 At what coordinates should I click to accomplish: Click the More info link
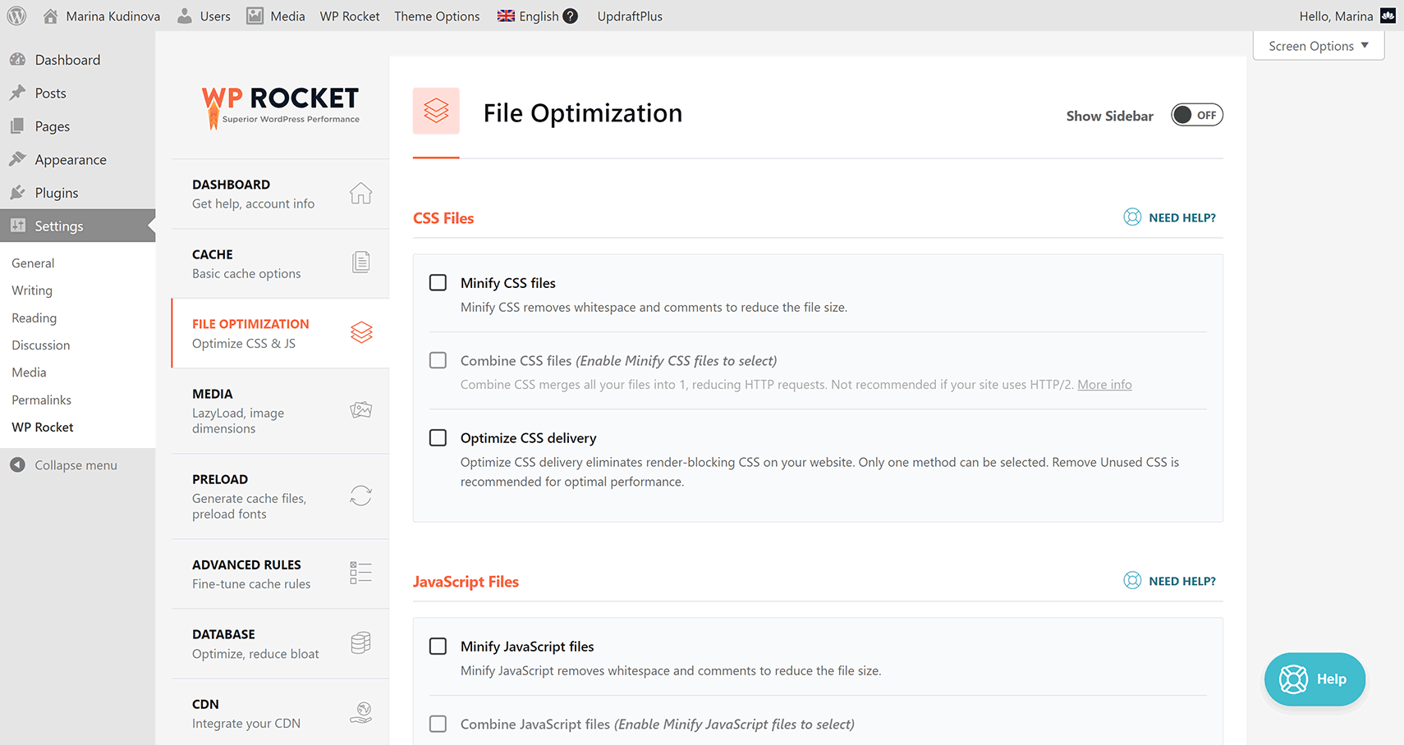[1104, 384]
